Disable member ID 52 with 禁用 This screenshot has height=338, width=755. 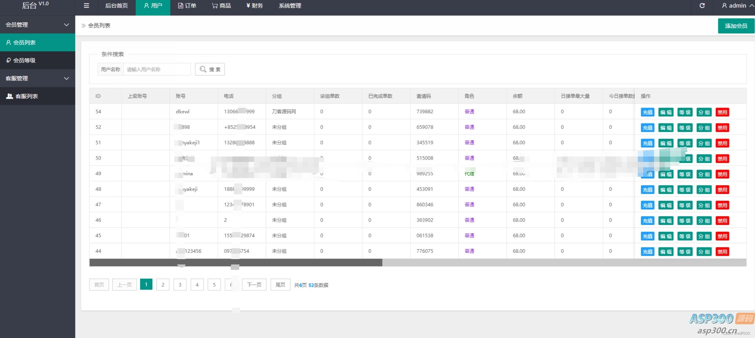722,128
